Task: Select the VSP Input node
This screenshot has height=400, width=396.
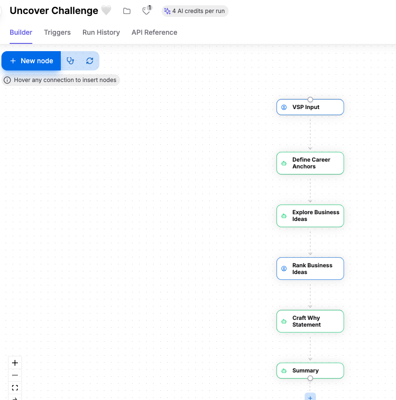Action: pos(310,107)
